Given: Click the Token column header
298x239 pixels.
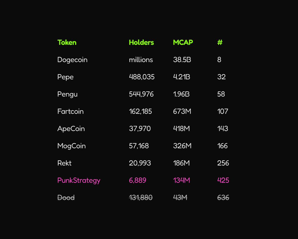Looking at the screenshot, I should 67,42.
